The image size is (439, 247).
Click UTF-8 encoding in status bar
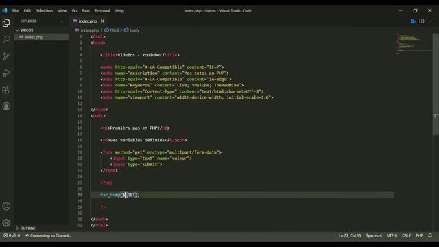[x=392, y=235]
